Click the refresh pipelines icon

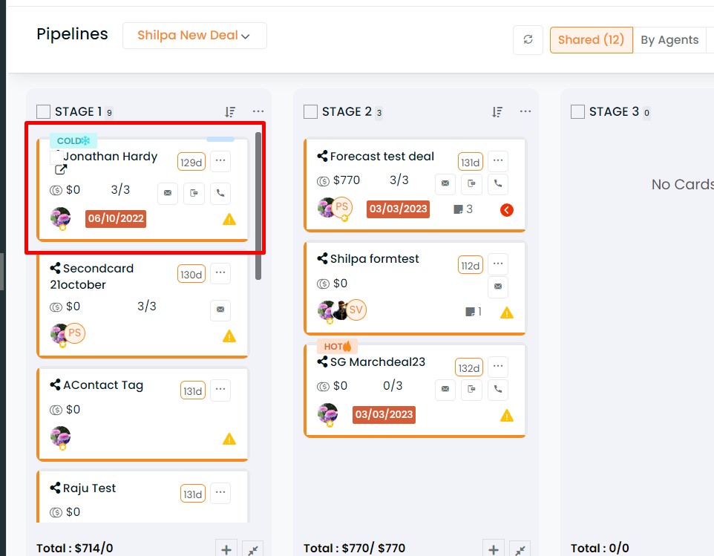[528, 39]
